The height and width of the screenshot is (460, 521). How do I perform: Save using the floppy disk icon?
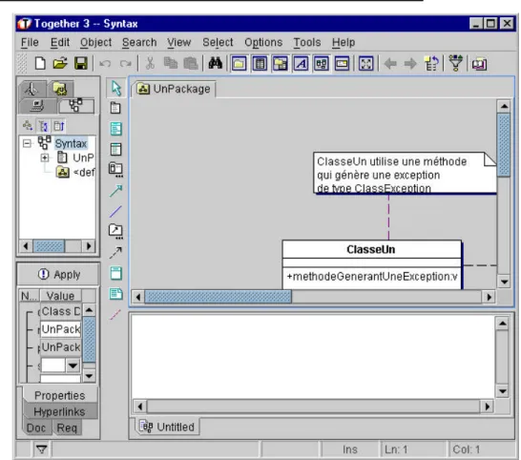click(x=81, y=63)
